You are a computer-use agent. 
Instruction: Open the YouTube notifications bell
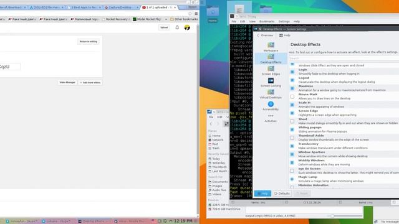pyautogui.click(x=177, y=27)
